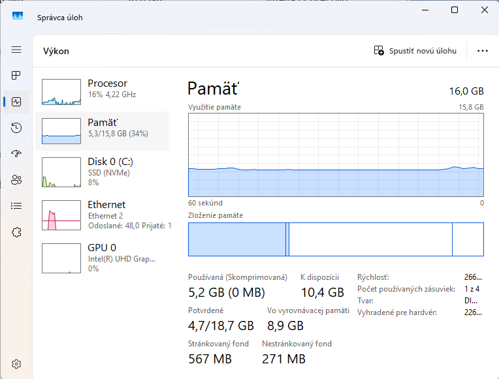This screenshot has height=379, width=499.
Task: Open the Users page icon
Action: pyautogui.click(x=16, y=180)
